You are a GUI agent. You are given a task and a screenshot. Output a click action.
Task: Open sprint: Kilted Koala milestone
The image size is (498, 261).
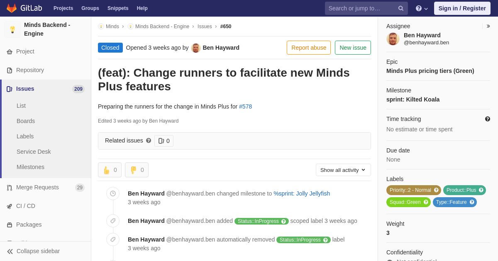(413, 99)
